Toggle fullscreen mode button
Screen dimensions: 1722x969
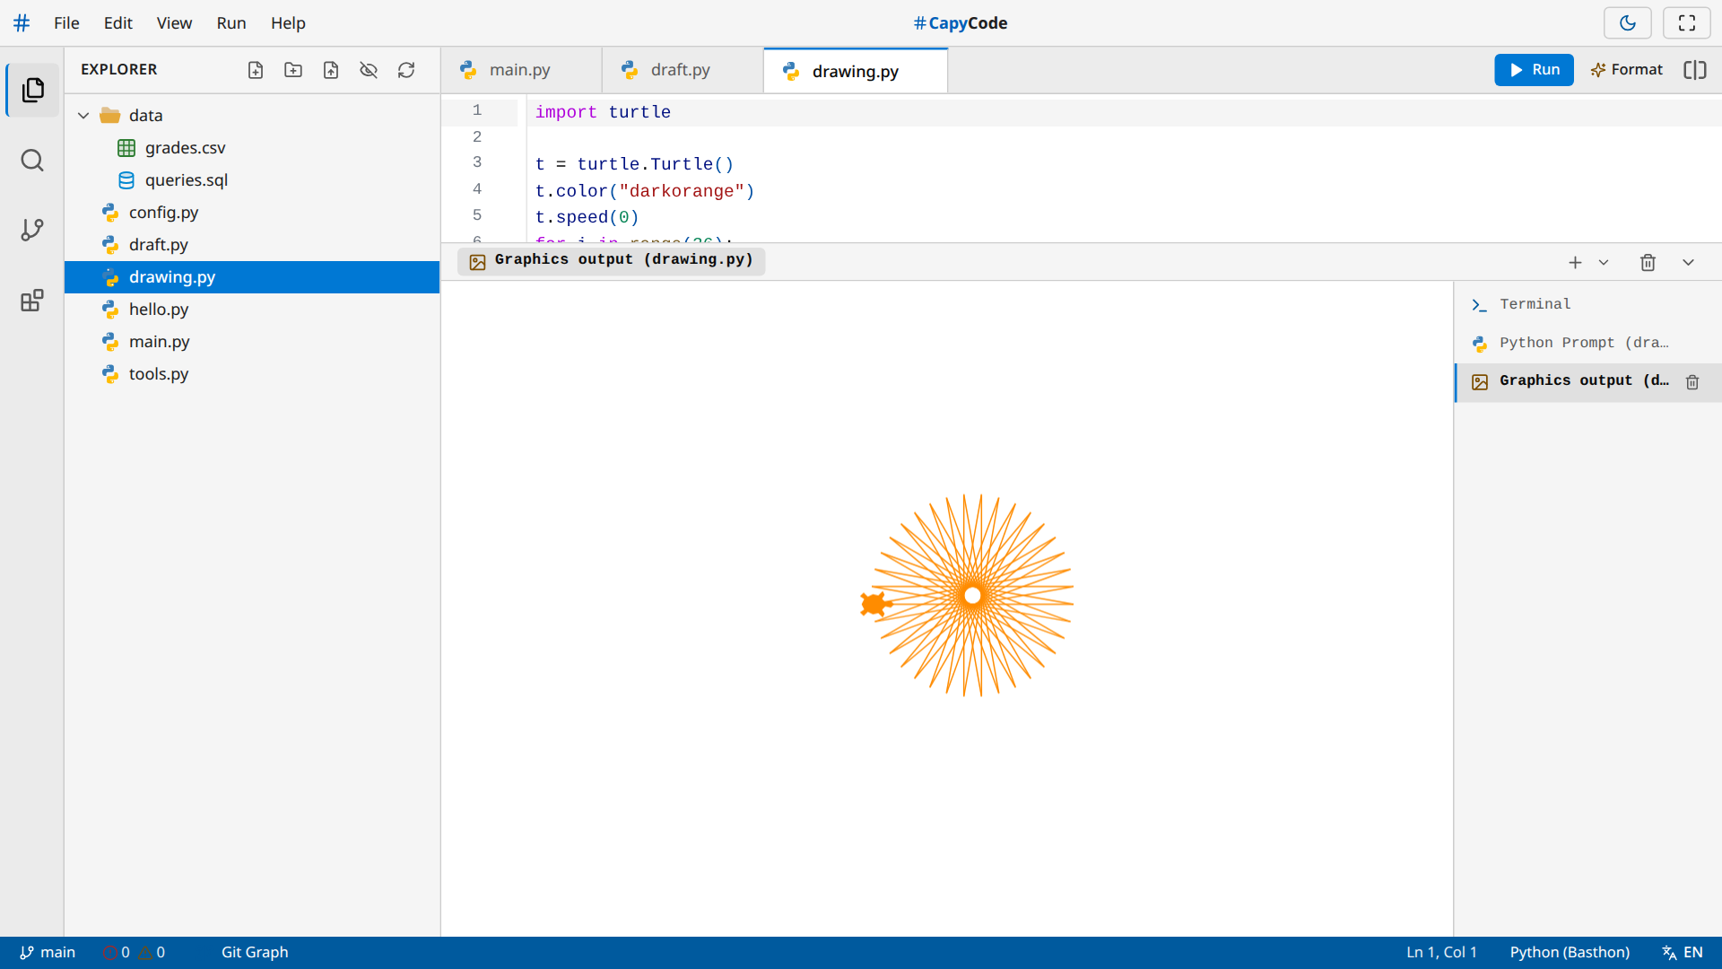pos(1687,23)
